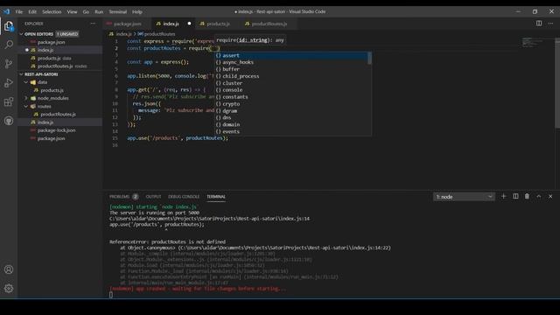Open the Terminal menu

(118, 11)
